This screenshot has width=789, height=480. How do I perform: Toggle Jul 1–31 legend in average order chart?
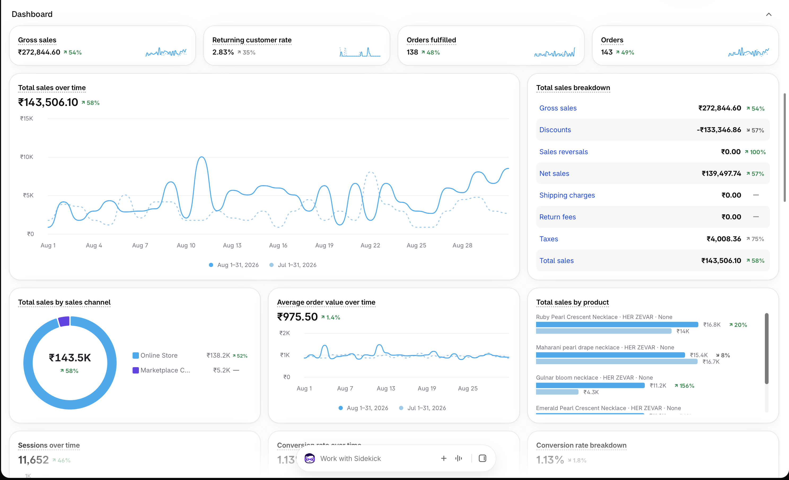[423, 408]
